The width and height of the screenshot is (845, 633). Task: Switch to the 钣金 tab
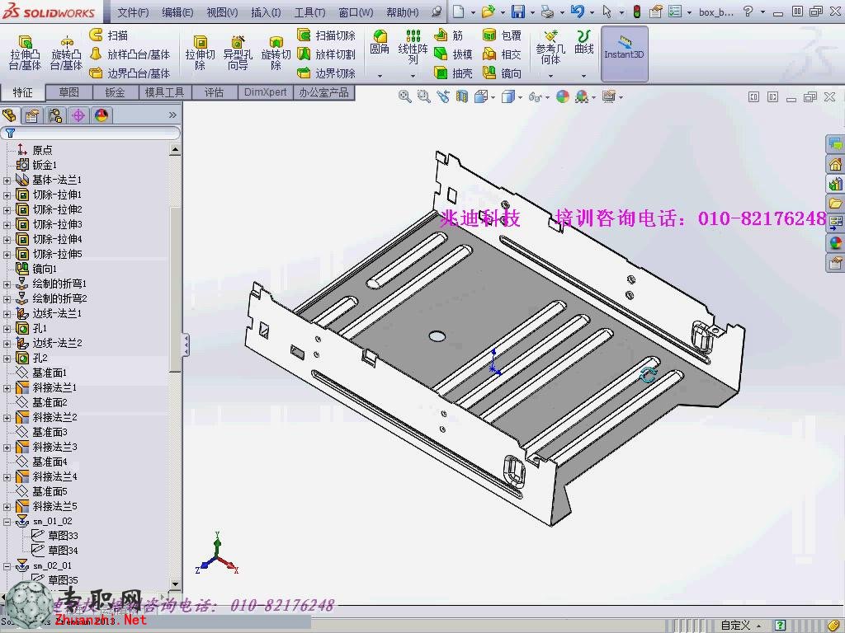(x=115, y=92)
